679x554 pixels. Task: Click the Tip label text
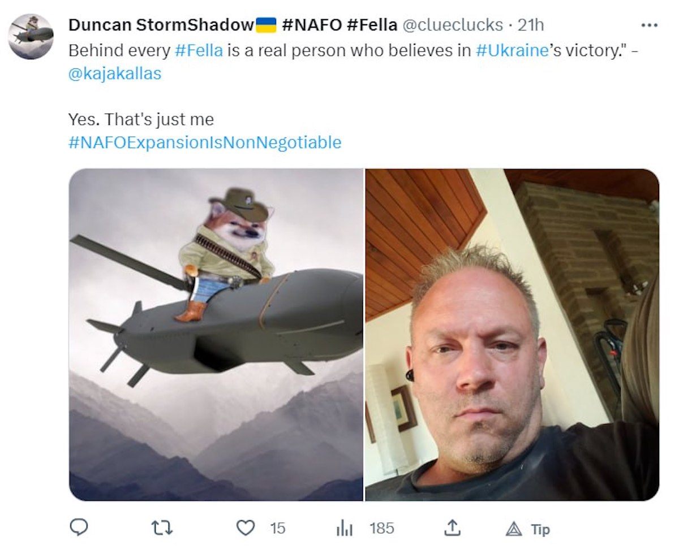tap(540, 530)
